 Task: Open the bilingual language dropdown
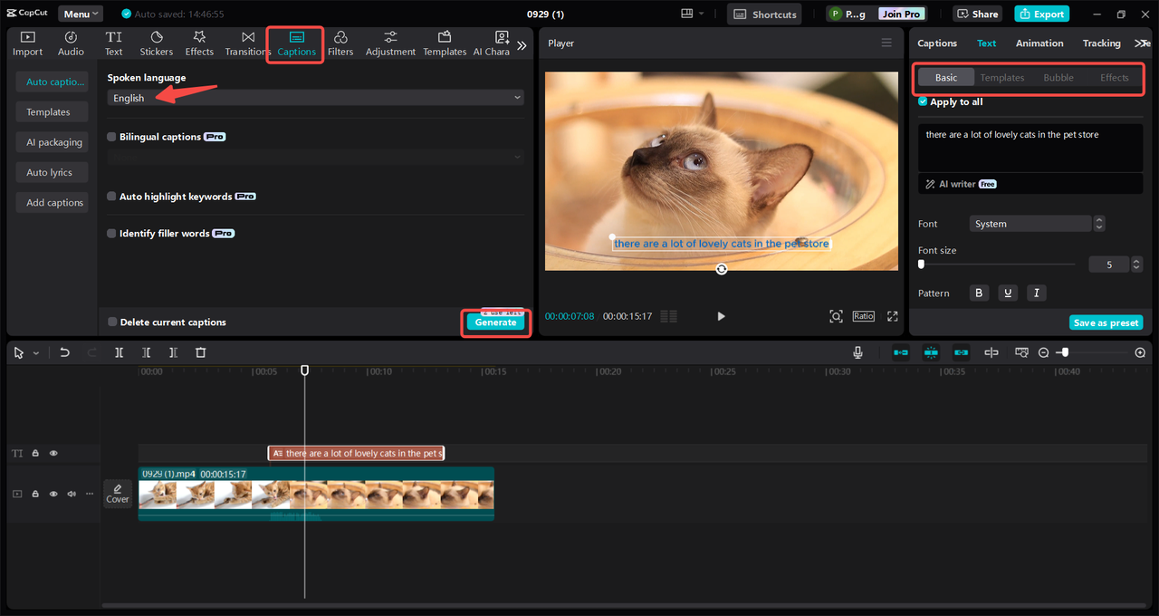315,157
